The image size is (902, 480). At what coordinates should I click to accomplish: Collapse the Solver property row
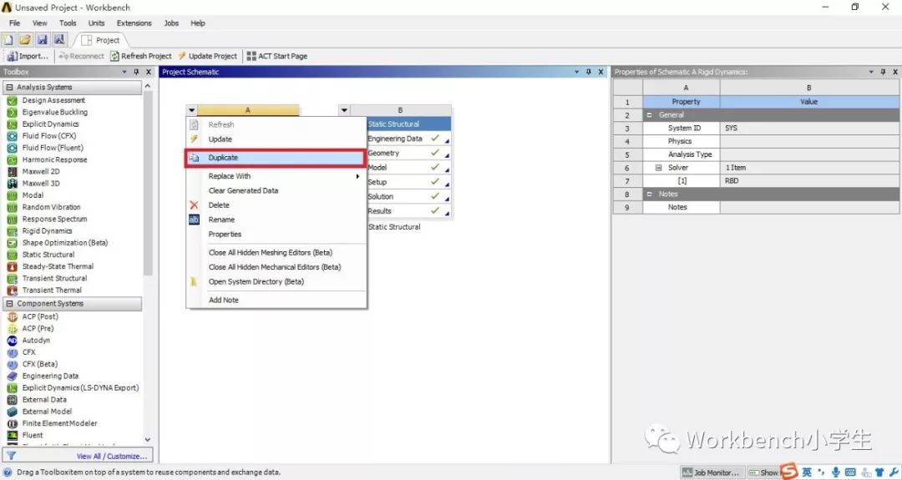[659, 168]
